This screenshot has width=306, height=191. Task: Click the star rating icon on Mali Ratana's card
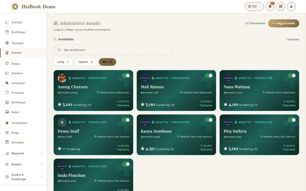(x=143, y=104)
